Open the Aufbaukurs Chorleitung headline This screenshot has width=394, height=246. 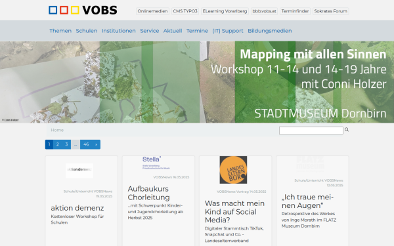pos(148,193)
